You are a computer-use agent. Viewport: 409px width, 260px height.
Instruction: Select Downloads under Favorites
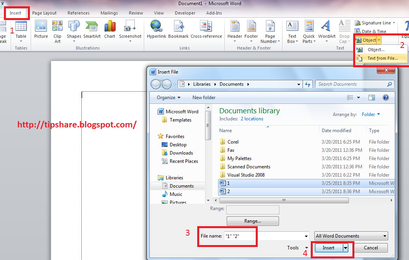(178, 153)
